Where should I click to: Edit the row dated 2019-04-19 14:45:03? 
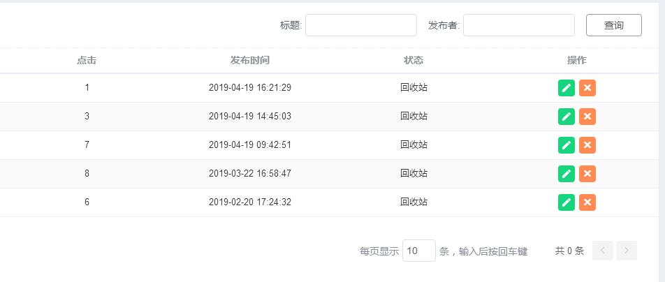pyautogui.click(x=567, y=117)
